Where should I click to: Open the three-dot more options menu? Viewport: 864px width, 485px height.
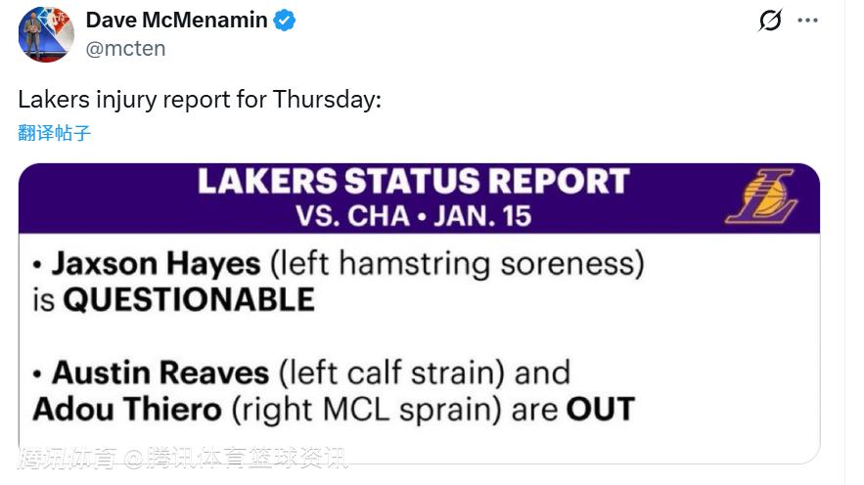pyautogui.click(x=807, y=21)
